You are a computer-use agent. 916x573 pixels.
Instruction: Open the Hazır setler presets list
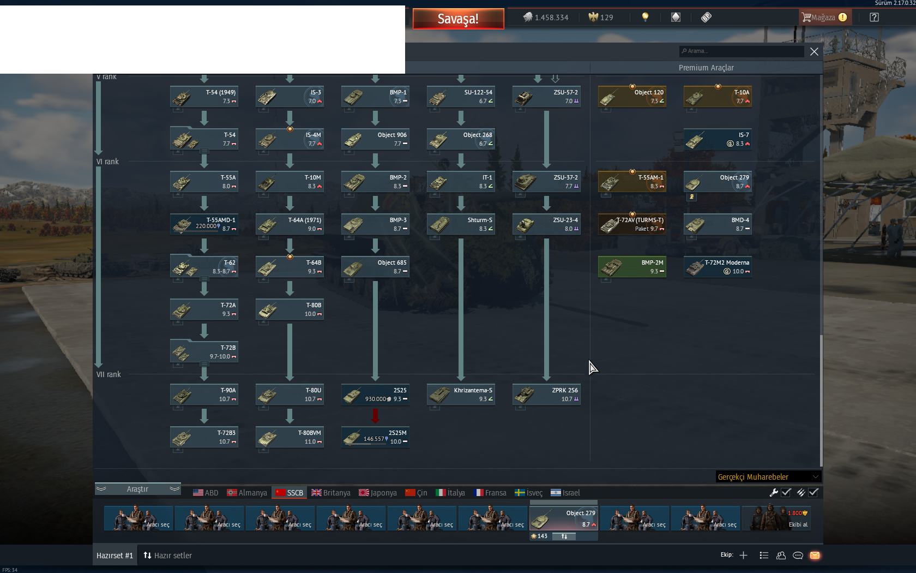click(x=167, y=556)
